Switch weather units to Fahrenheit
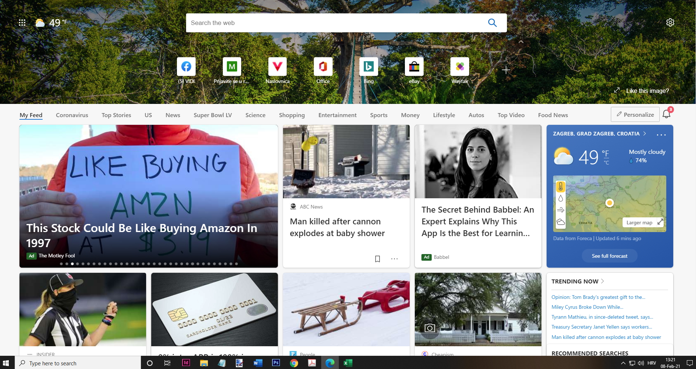Screen dimensions: 696x369 click(605, 153)
